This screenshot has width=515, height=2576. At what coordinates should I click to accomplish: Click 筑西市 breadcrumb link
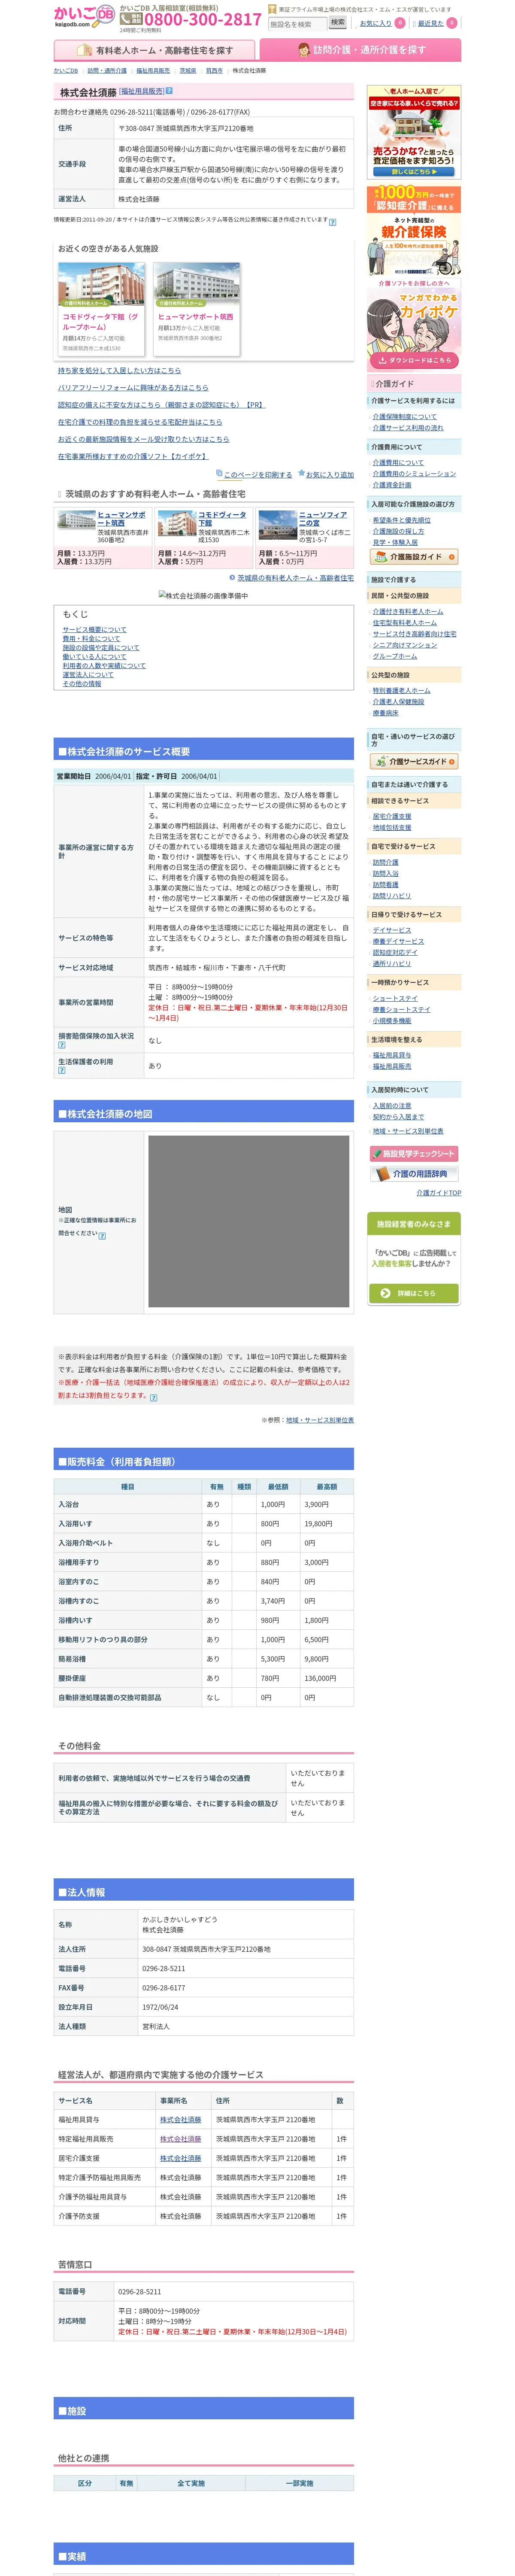pyautogui.click(x=214, y=71)
